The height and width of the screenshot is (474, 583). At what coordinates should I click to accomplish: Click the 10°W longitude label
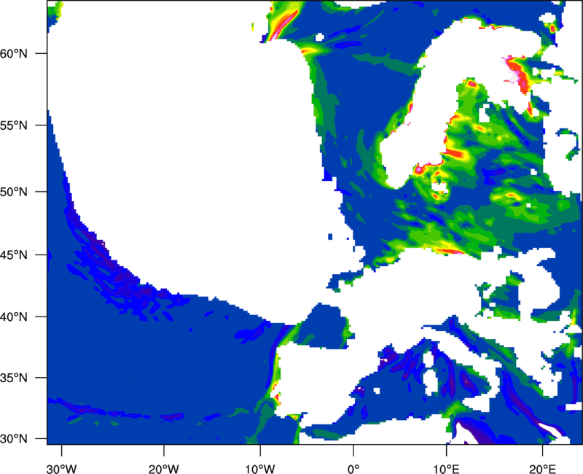pos(260,469)
